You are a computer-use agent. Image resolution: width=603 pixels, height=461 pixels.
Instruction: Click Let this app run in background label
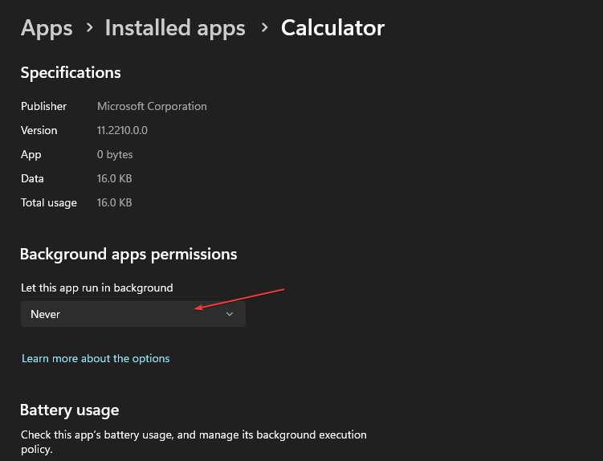coord(97,288)
